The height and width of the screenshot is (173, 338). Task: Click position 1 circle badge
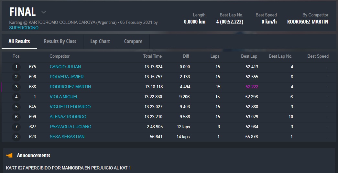[x=16, y=67]
